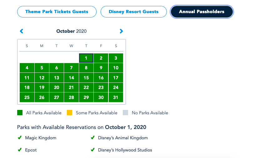Select October 9 calendar date
The width and height of the screenshot is (264, 158).
coord(101,68)
